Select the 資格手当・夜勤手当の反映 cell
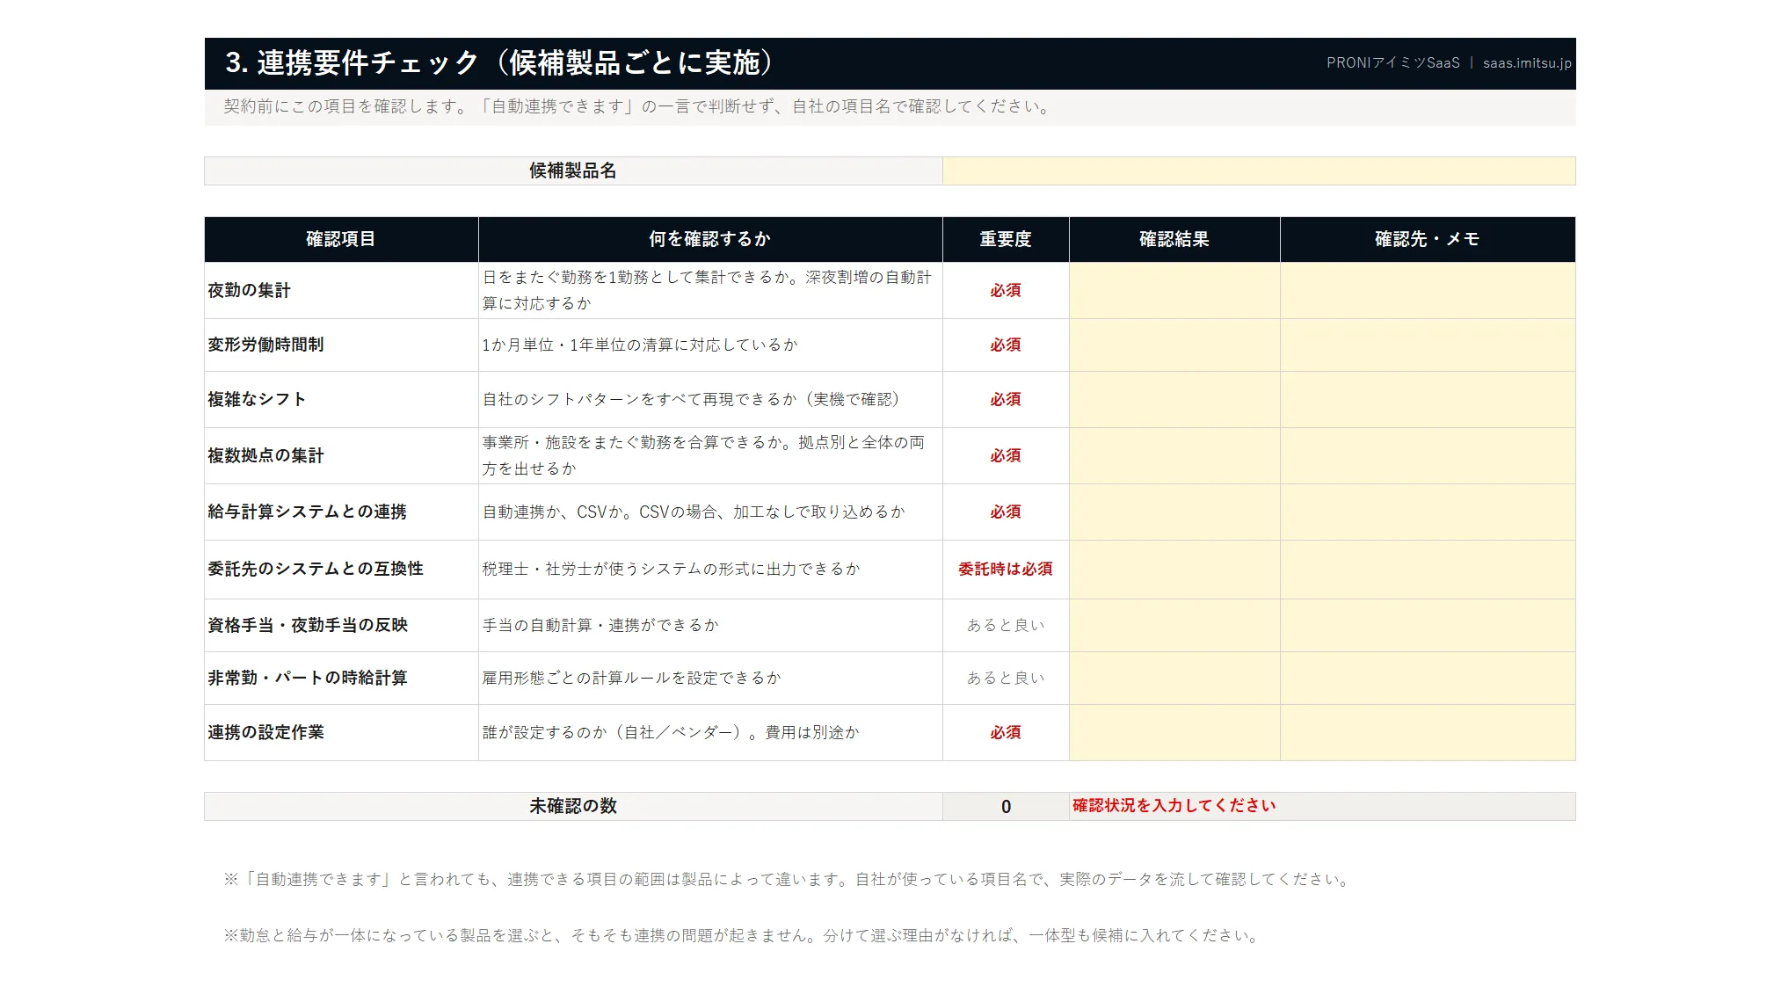1781x1002 pixels. click(341, 625)
